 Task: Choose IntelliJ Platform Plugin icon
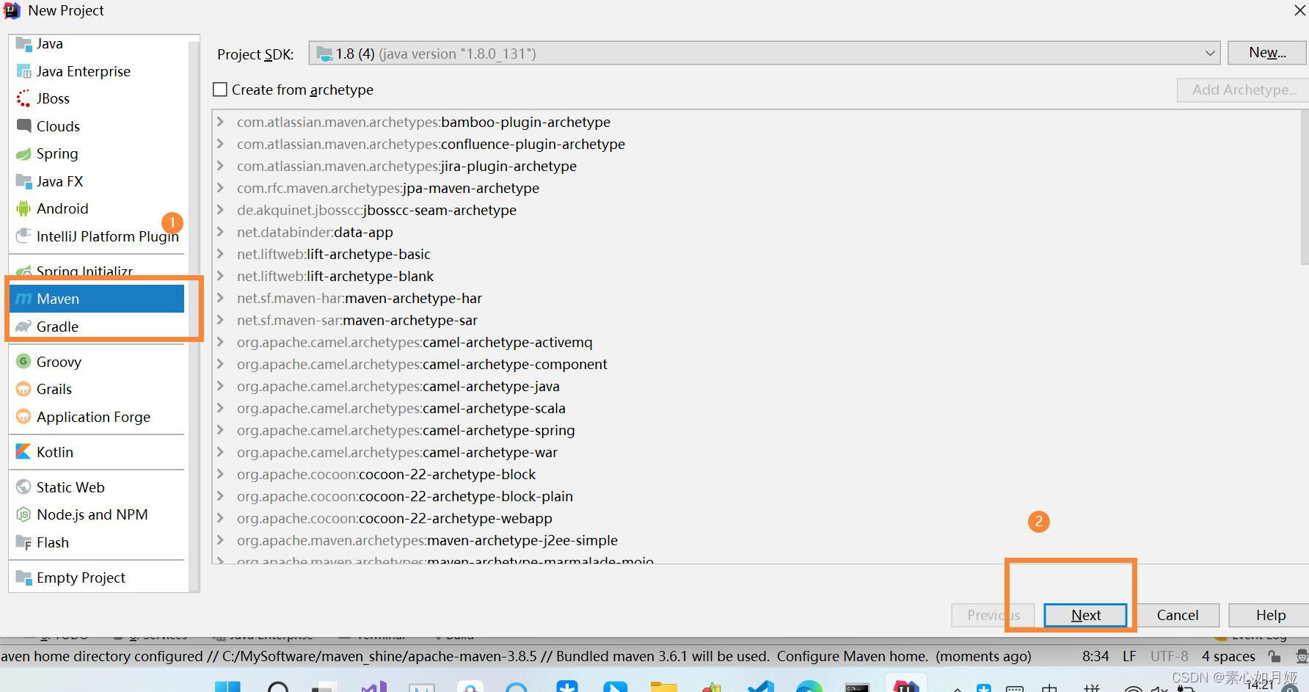(23, 236)
